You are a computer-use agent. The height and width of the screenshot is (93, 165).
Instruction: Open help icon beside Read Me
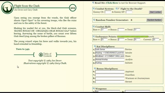tap(93, 3)
